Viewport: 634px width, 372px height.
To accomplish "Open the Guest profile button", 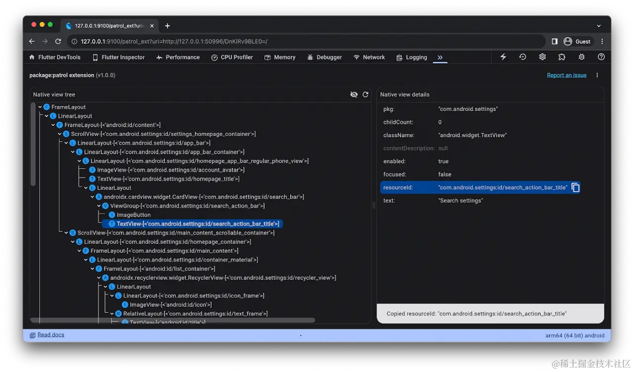I will 578,42.
